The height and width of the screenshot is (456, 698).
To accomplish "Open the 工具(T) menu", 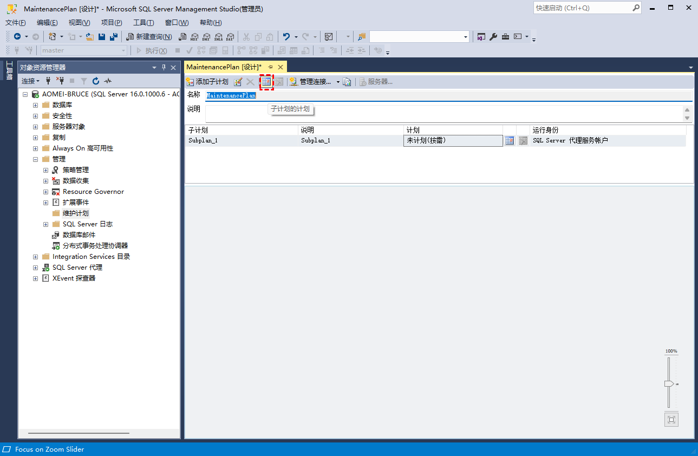I will (143, 23).
